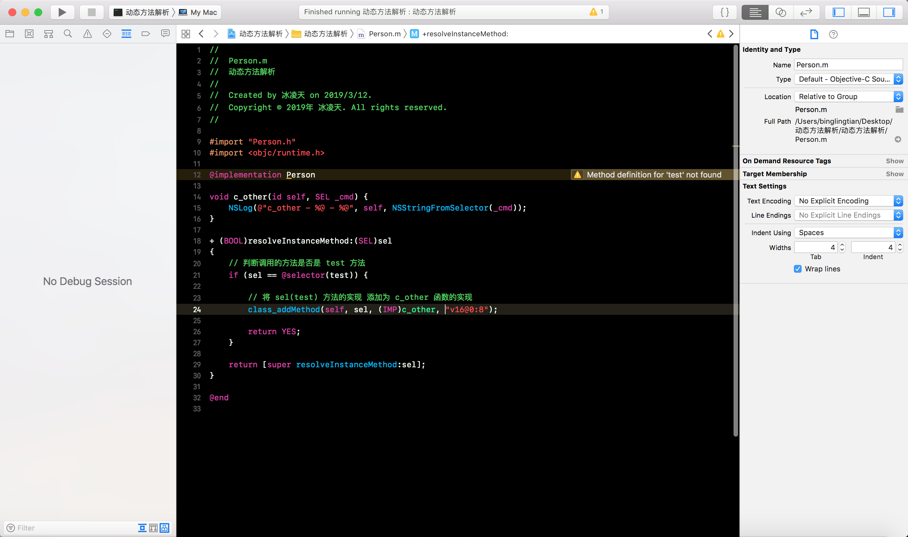Open the Text Encoding dropdown
This screenshot has width=908, height=537.
[x=848, y=201]
